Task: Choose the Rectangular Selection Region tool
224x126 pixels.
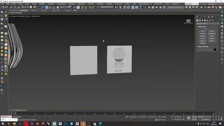Action: pos(38,7)
